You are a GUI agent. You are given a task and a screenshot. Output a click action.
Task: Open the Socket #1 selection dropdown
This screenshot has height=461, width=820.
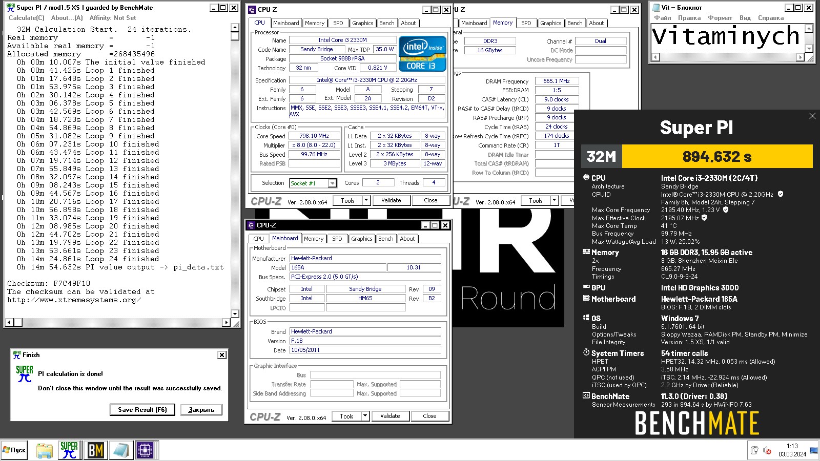click(332, 183)
